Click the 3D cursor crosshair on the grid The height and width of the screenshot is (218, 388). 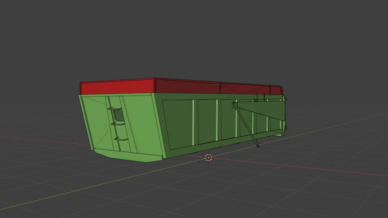tap(209, 157)
